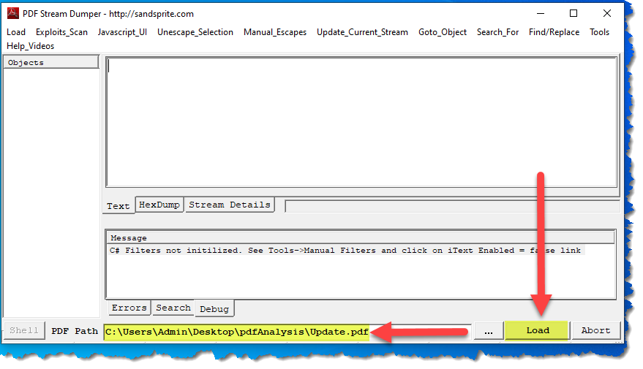Viewport: 643px width, 369px height.
Task: Open the Help_Videos menu
Action: [x=31, y=46]
